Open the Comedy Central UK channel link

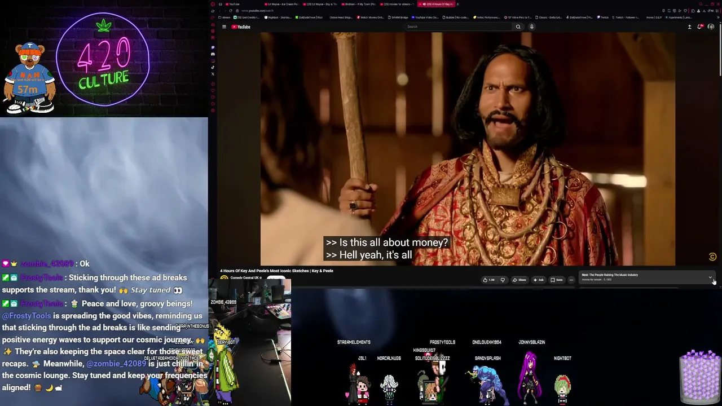(245, 278)
